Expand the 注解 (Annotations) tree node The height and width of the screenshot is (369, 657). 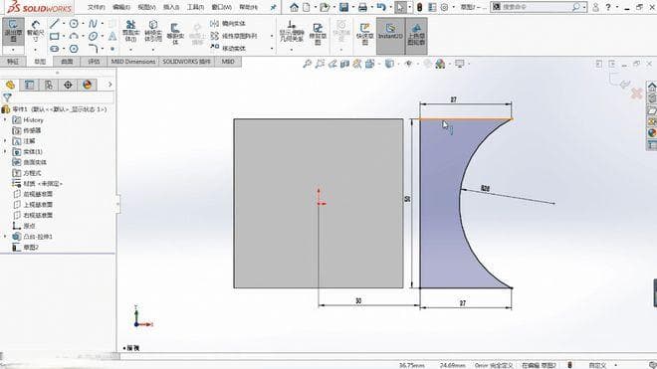pyautogui.click(x=5, y=141)
